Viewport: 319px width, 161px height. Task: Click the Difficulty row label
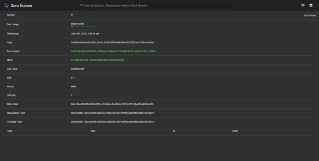point(11,95)
